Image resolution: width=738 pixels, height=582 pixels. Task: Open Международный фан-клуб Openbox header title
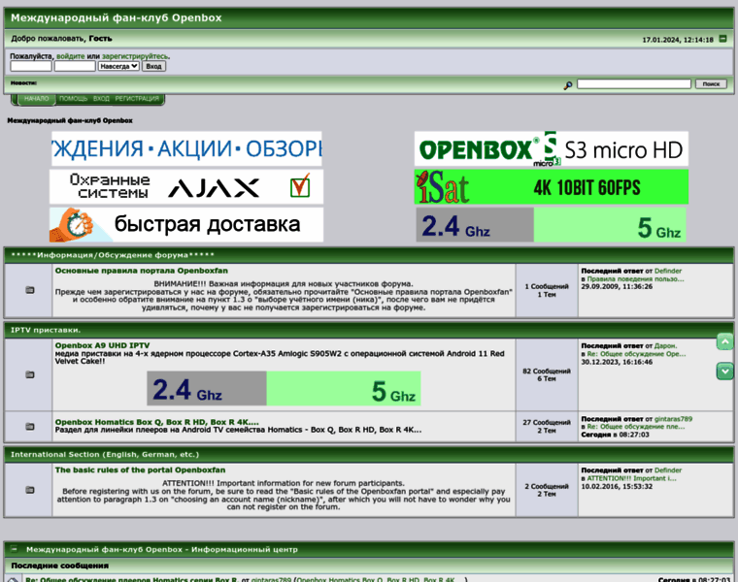coord(117,17)
